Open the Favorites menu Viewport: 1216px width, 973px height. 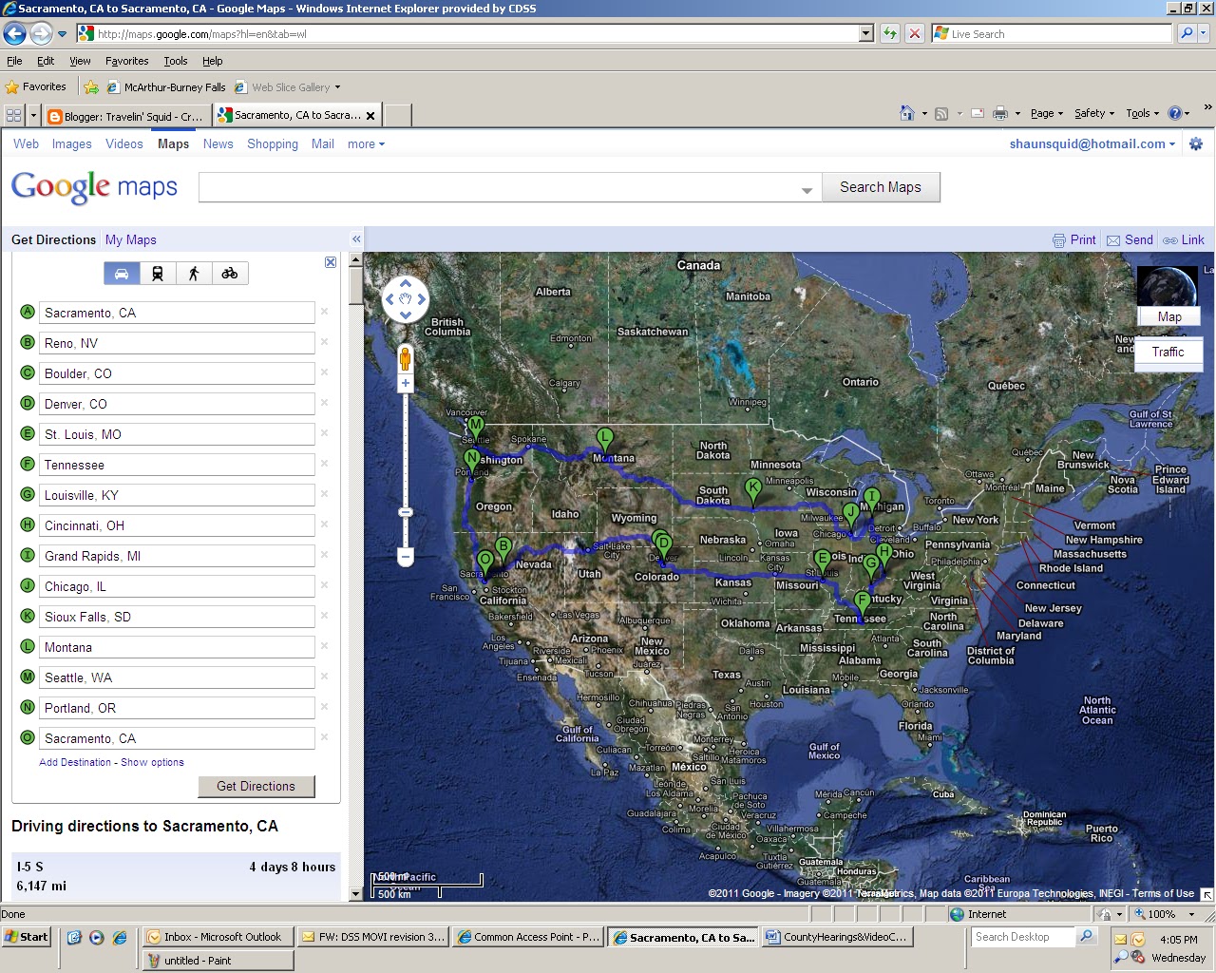point(126,61)
